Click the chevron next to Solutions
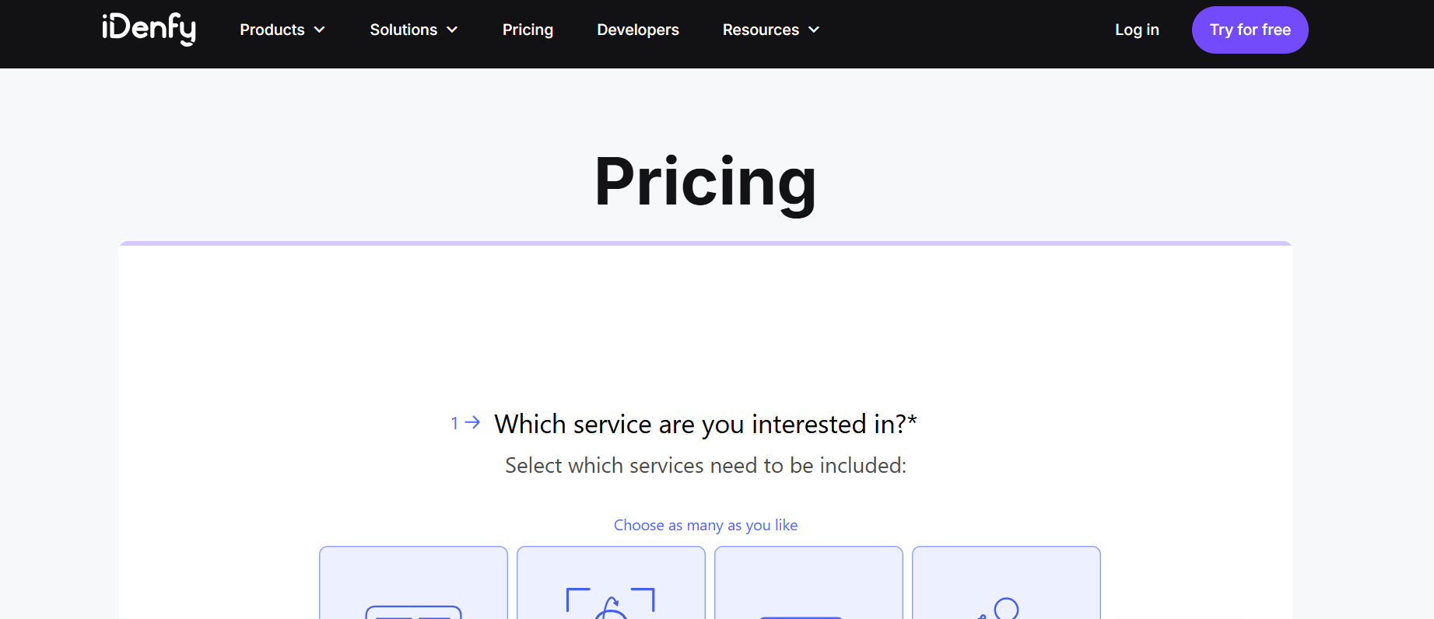 tap(452, 30)
